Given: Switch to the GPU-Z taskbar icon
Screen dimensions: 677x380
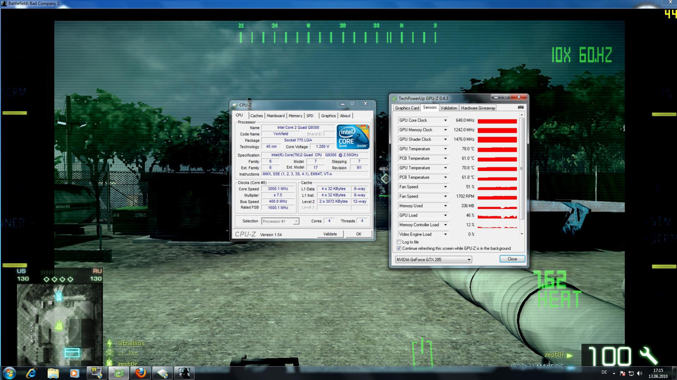Looking at the screenshot, I should click(x=119, y=373).
